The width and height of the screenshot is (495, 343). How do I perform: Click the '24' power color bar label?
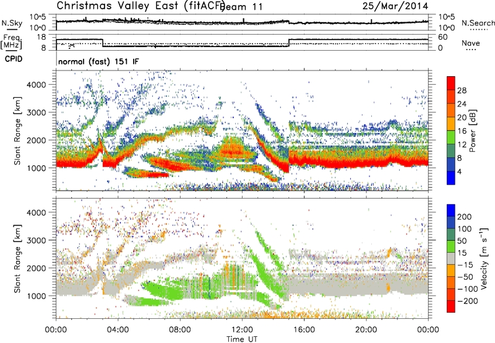pyautogui.click(x=462, y=104)
